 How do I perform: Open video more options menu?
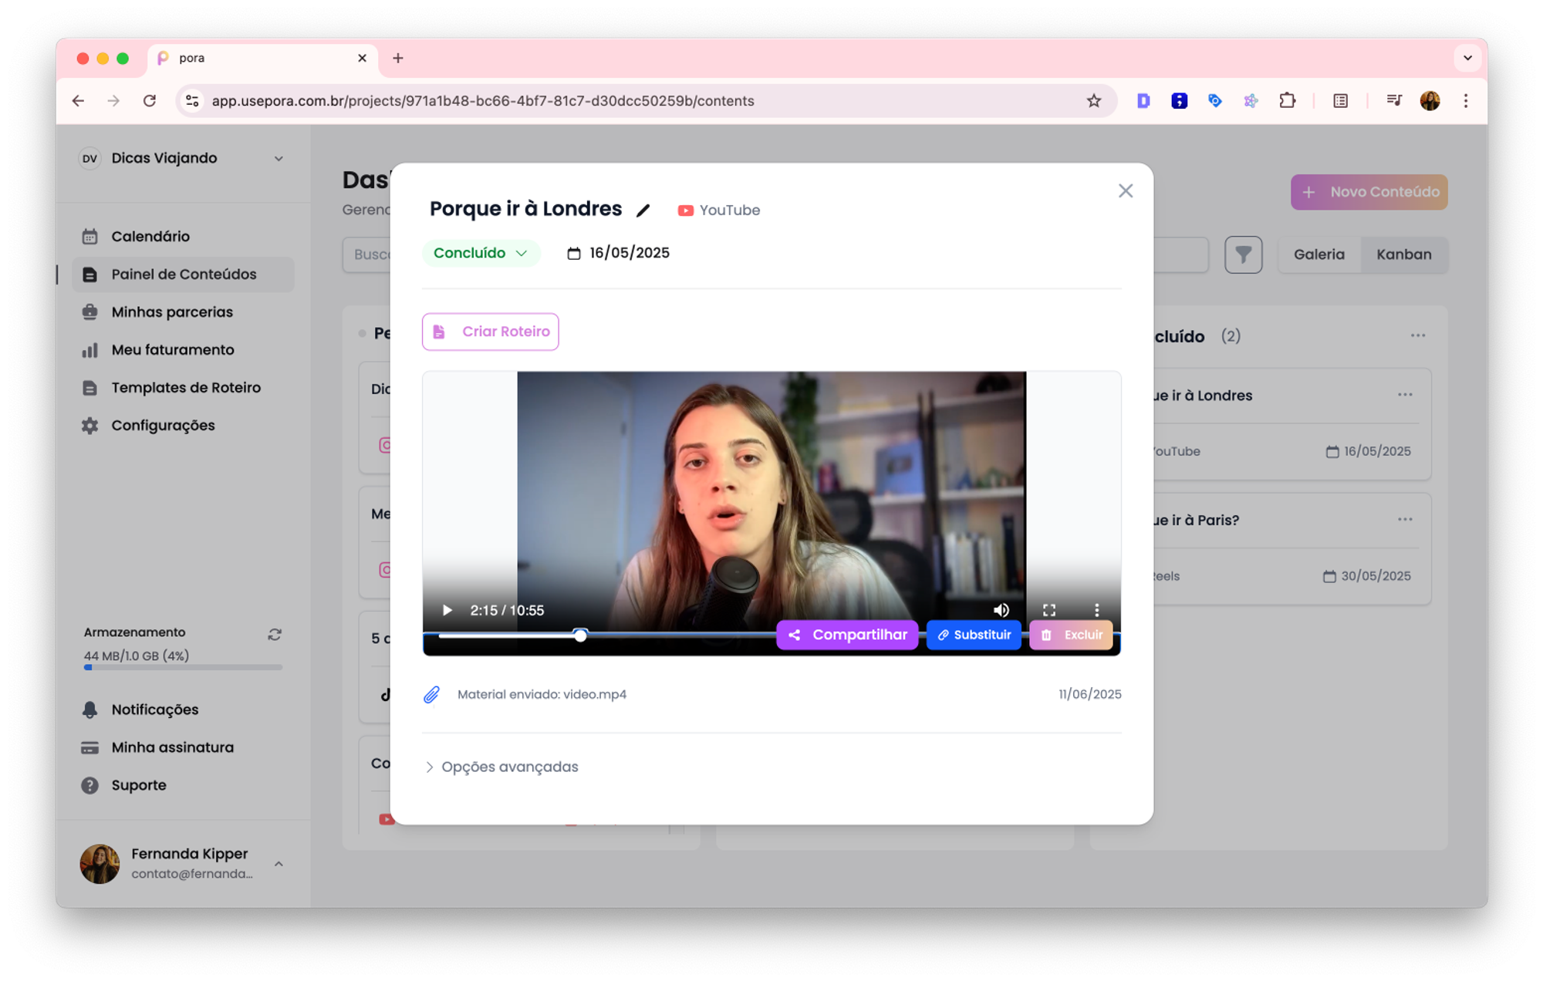(x=1096, y=610)
